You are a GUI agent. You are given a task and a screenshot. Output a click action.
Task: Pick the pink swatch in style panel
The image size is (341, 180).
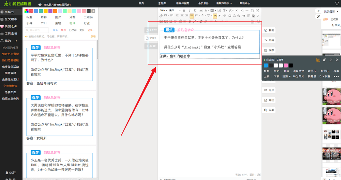286,65
